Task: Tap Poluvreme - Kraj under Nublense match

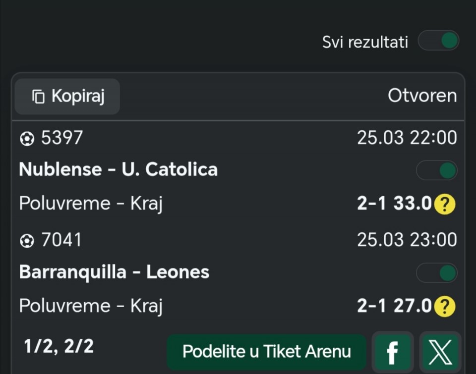Action: pyautogui.click(x=91, y=204)
